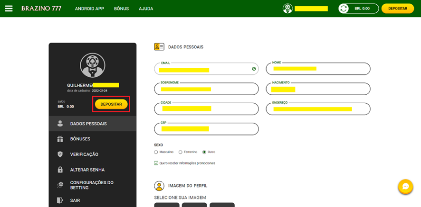Click into the Email field
The width and height of the screenshot is (421, 207).
[x=207, y=69]
